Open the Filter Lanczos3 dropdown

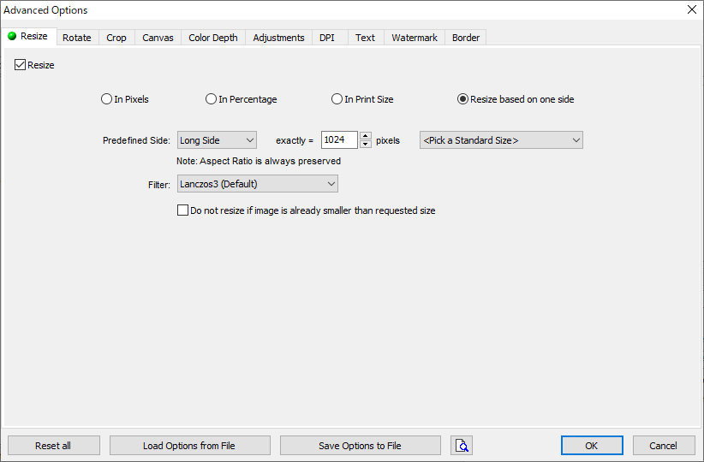click(x=257, y=184)
